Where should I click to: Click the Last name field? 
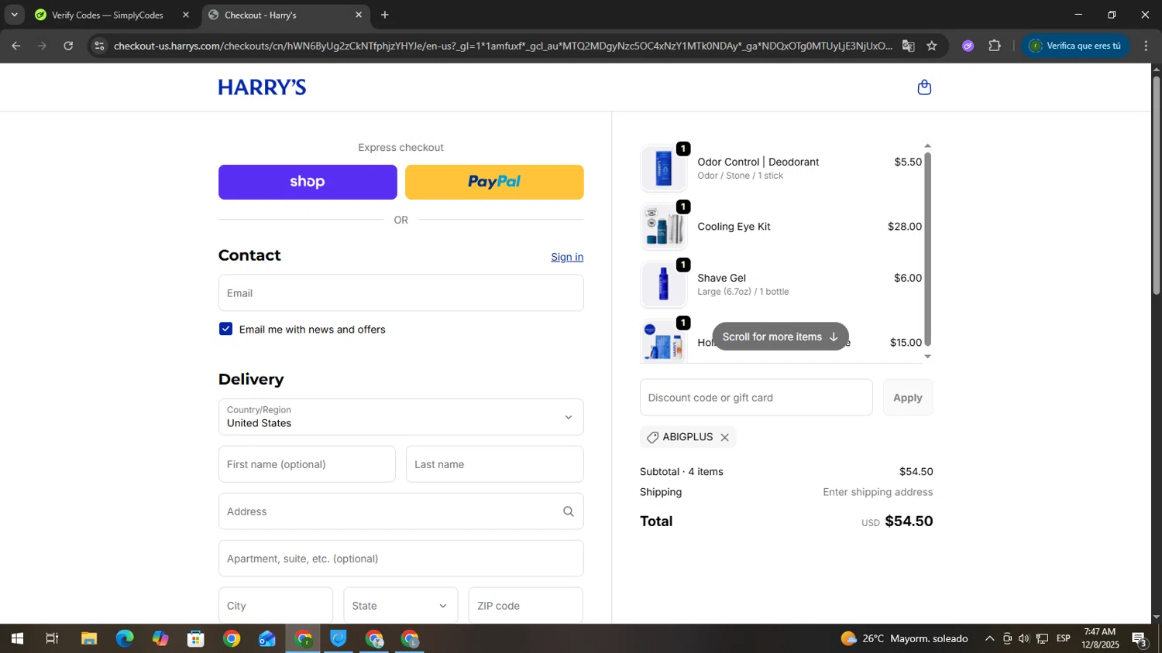click(x=494, y=464)
